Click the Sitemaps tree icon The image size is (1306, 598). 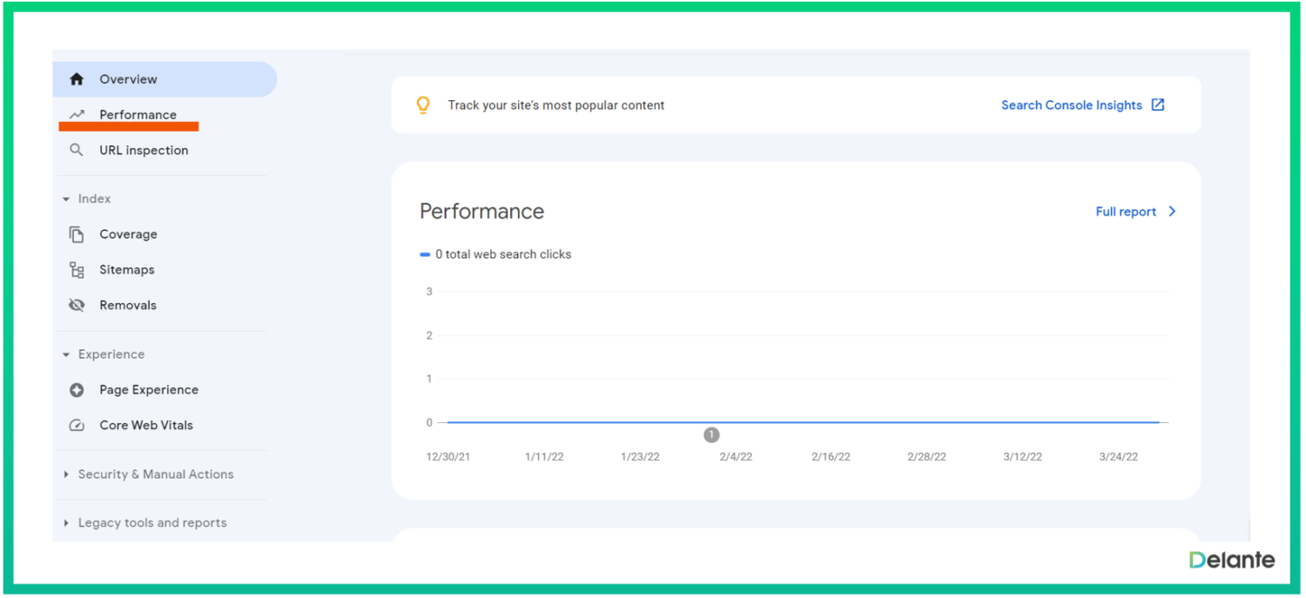click(x=77, y=270)
